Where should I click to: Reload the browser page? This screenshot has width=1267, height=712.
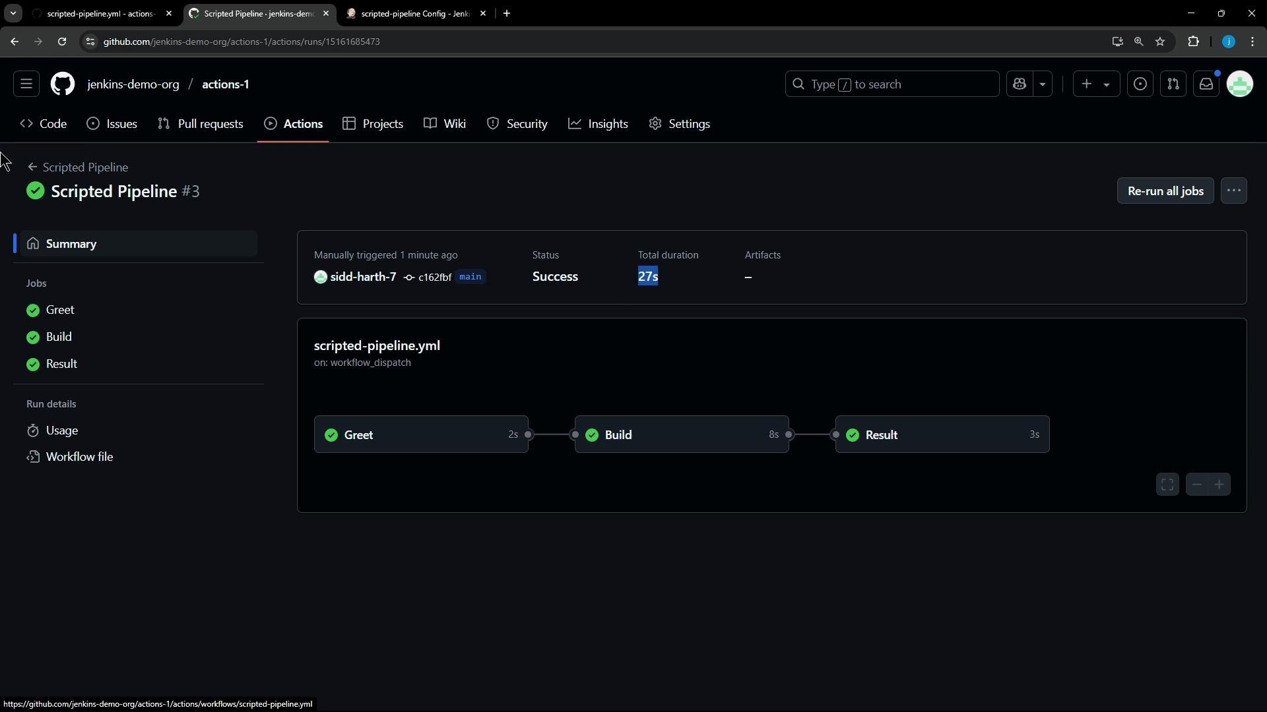click(62, 42)
